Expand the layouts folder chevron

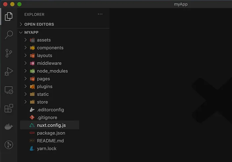pyautogui.click(x=26, y=55)
